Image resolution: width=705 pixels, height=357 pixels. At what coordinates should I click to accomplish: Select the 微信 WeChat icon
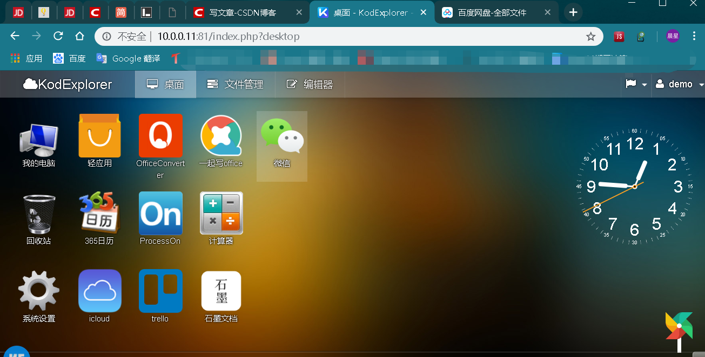pyautogui.click(x=282, y=136)
